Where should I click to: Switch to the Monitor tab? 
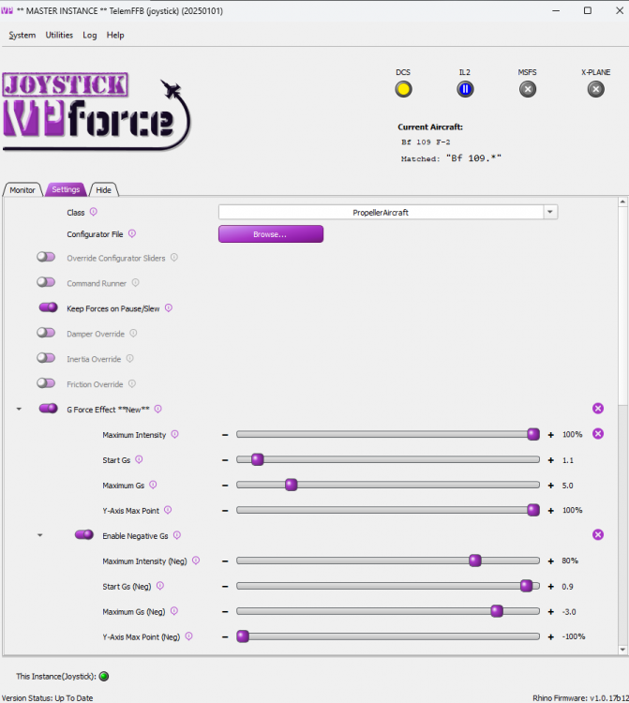22,189
